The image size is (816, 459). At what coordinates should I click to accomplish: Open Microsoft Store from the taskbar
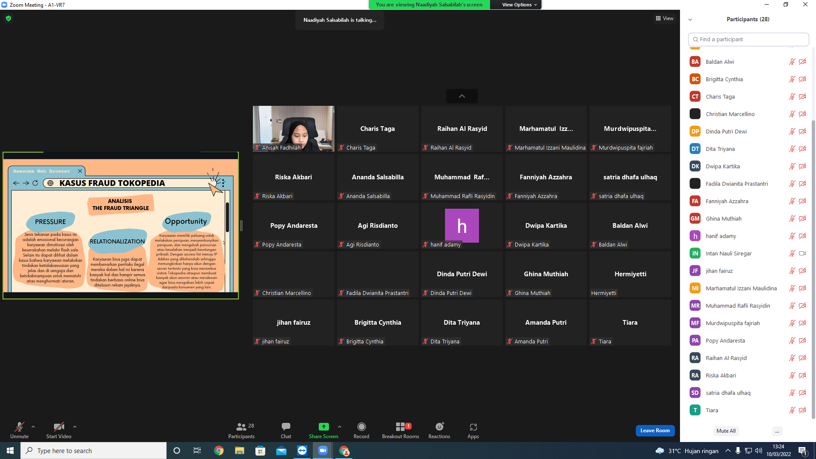coord(261,450)
